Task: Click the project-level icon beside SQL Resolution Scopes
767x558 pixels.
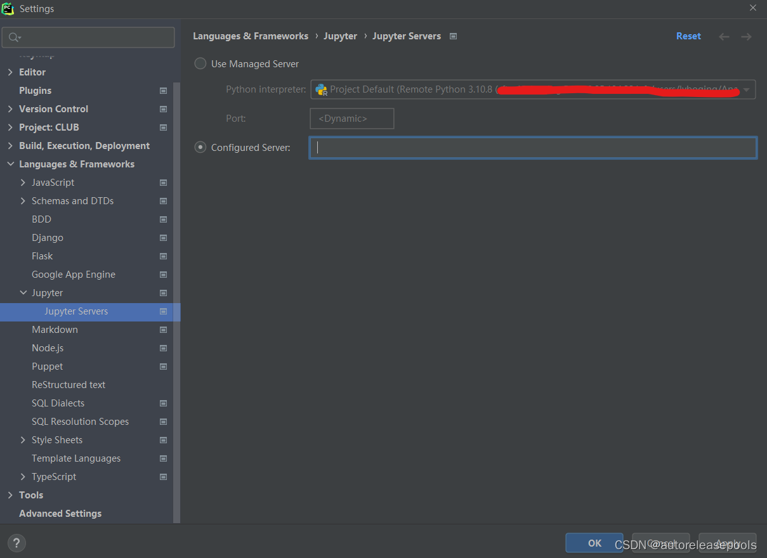Action: [x=163, y=422]
